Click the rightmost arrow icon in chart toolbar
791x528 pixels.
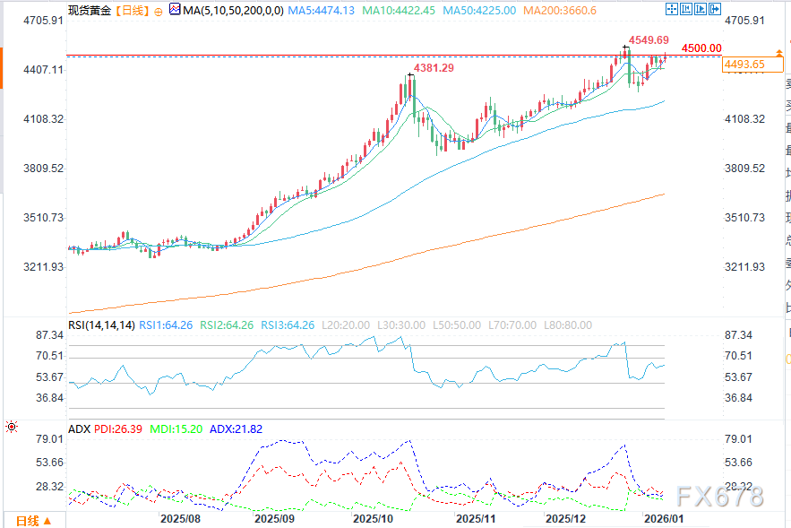717,10
